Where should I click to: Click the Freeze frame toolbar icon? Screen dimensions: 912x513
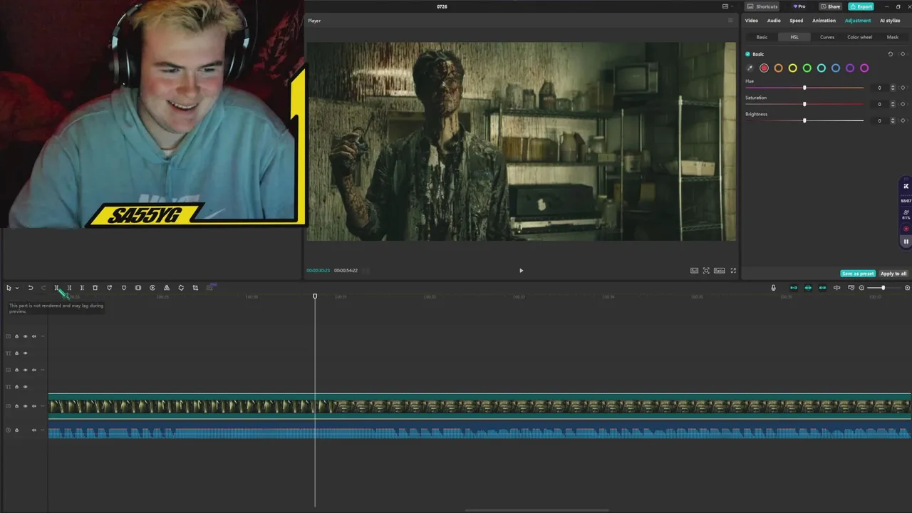click(x=138, y=288)
